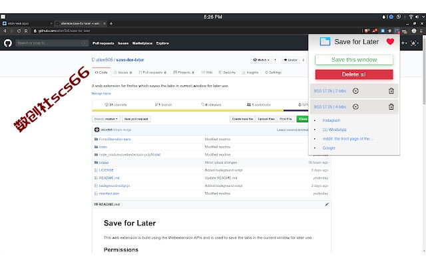Viewport: 426px width, 266px height.
Task: Open a new tab with the plus icon
Action: (x=111, y=24)
